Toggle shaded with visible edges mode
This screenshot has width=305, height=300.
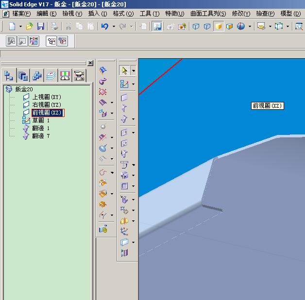pyautogui.click(x=230, y=26)
